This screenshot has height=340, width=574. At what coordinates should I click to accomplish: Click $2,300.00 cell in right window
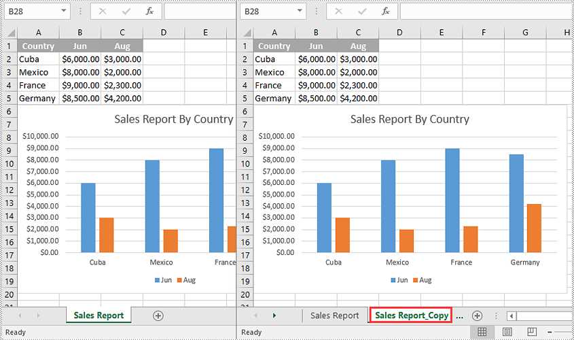(x=358, y=86)
